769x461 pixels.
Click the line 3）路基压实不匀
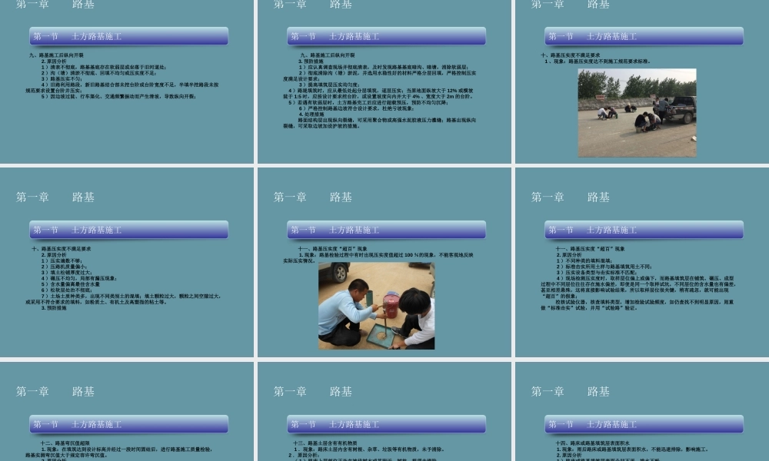(x=62, y=79)
